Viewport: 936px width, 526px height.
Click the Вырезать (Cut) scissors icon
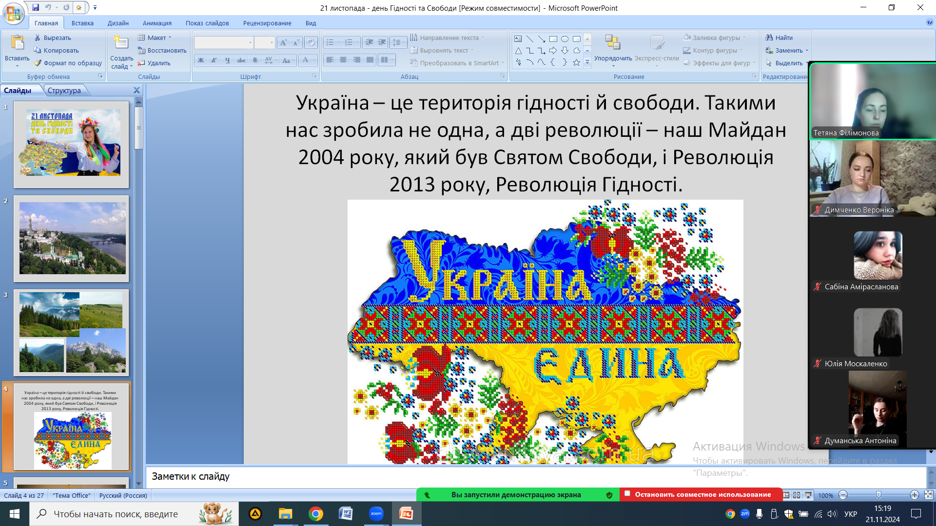point(38,38)
